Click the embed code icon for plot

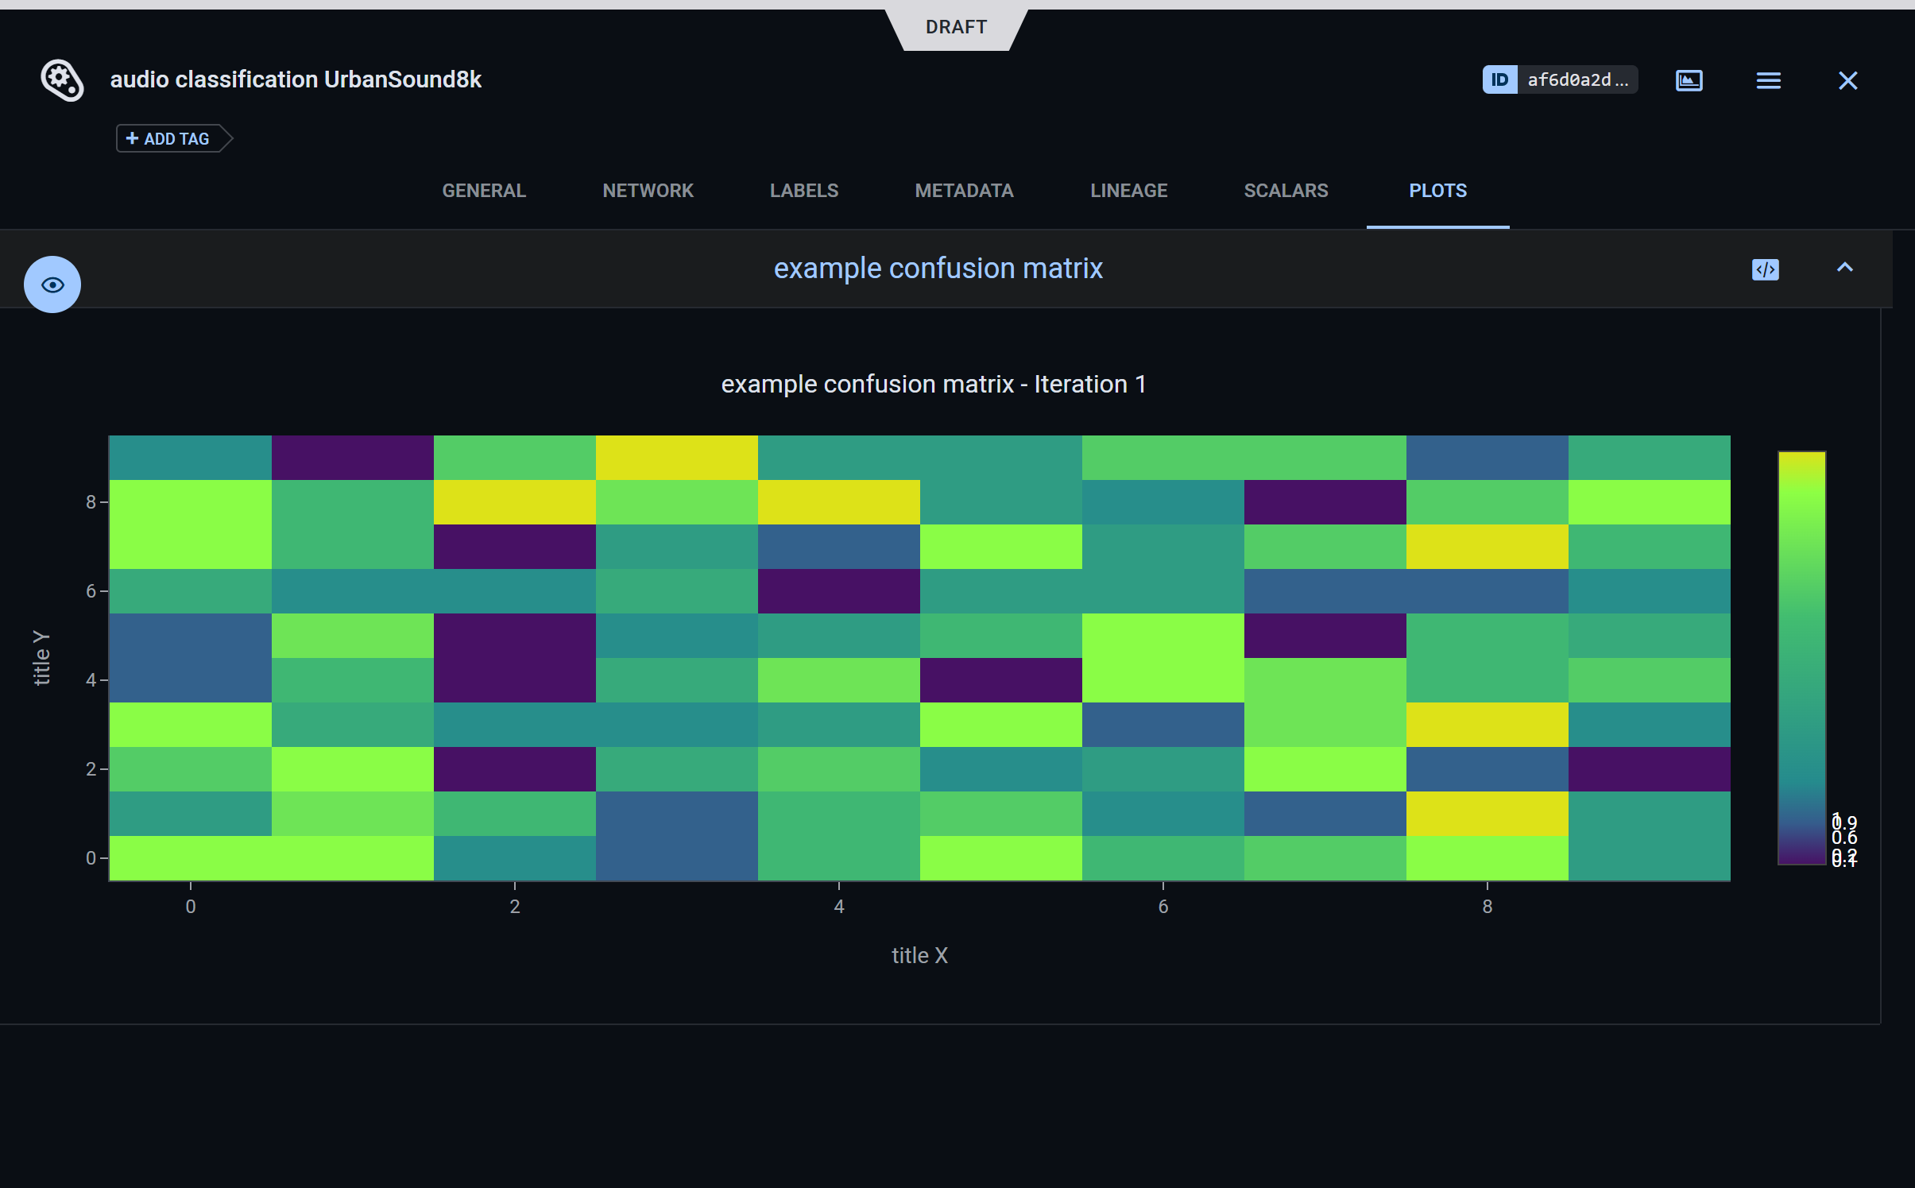click(x=1765, y=269)
